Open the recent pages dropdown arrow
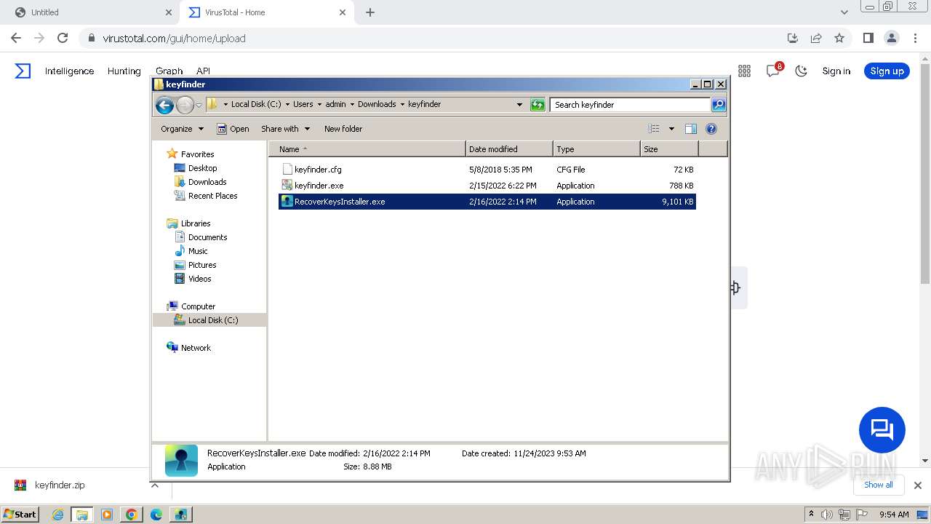Screen dimensions: 931x524 [x=199, y=105]
